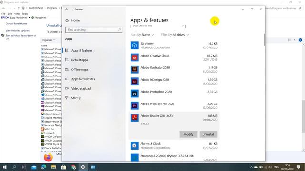Click the Settings back arrow

coord(67,9)
